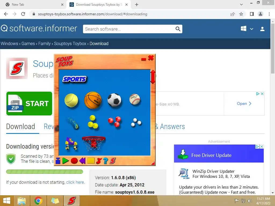Image resolution: width=275 pixels, height=206 pixels.
Task: Close the Free Driver Update ad
Action: click(x=262, y=146)
